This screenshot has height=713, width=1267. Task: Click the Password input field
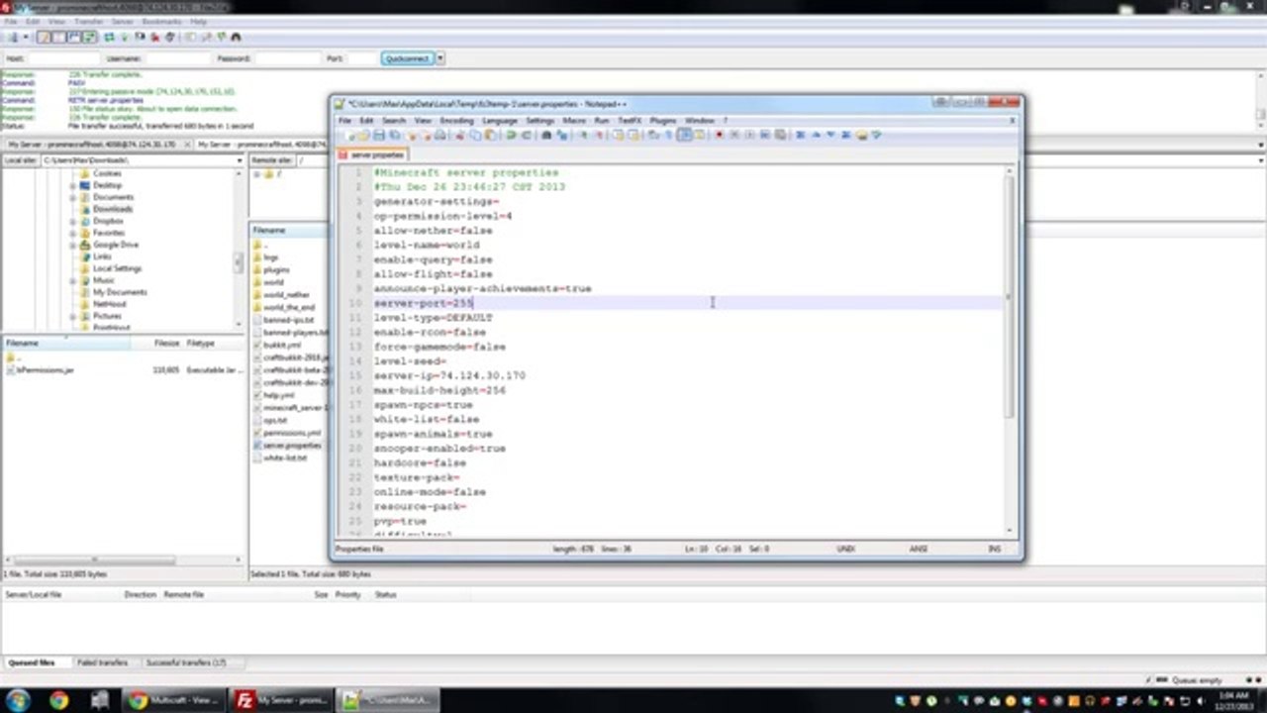tap(287, 58)
